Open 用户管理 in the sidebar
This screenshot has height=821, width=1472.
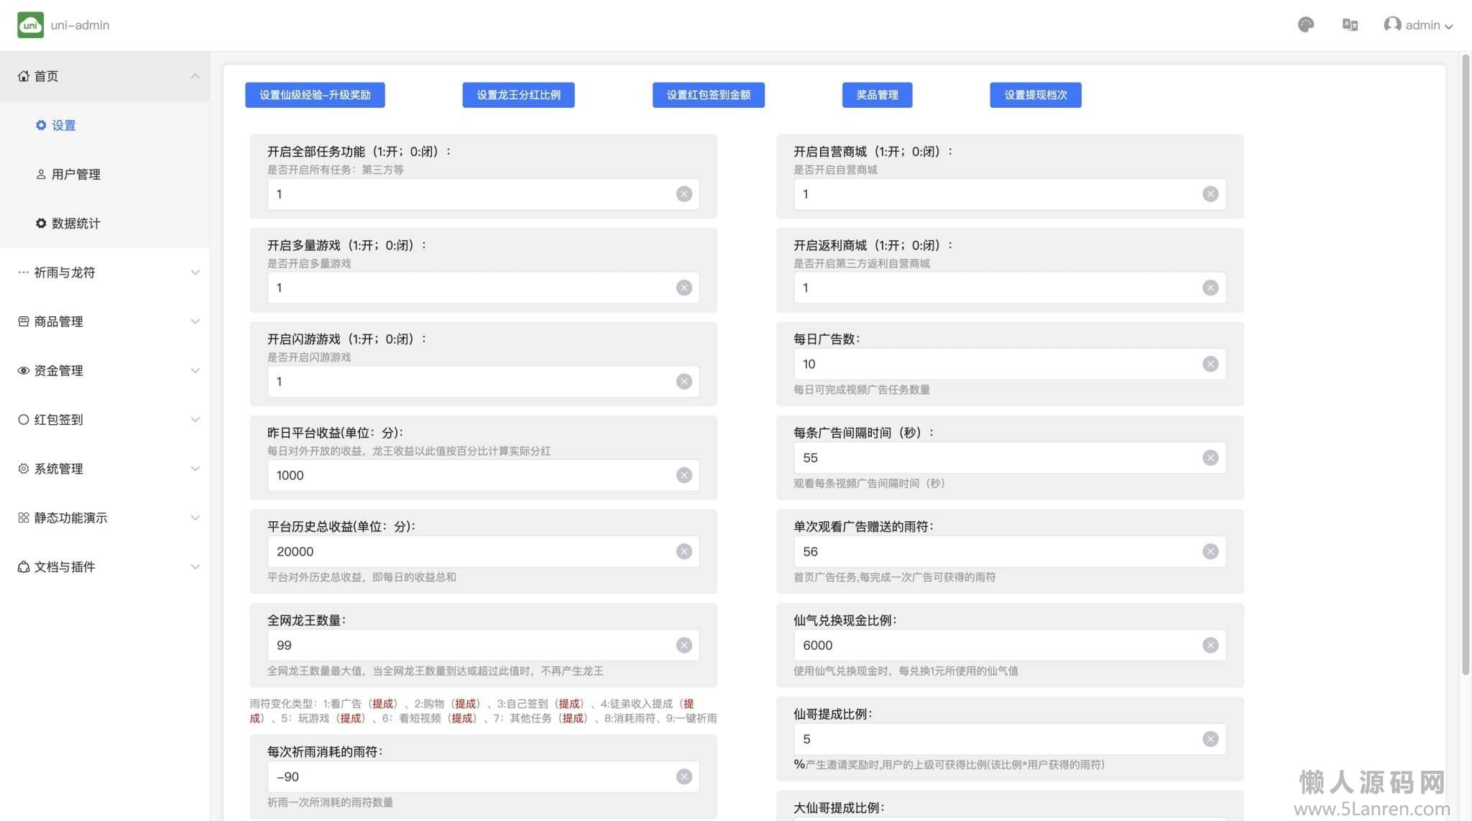click(75, 175)
